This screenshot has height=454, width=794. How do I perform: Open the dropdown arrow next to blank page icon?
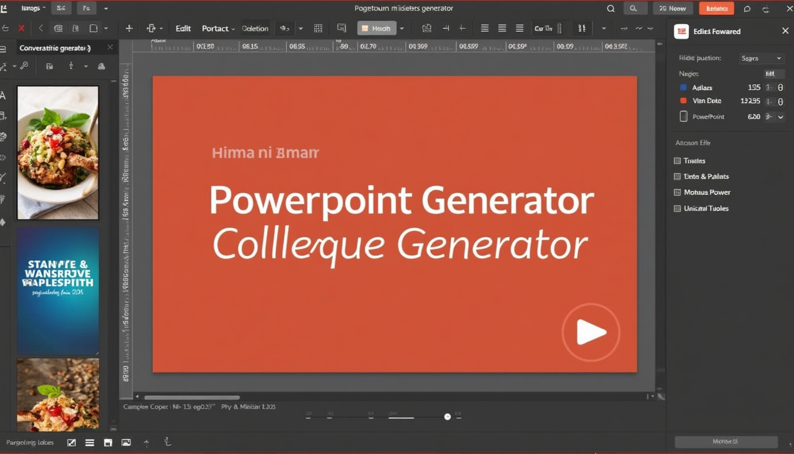click(106, 28)
